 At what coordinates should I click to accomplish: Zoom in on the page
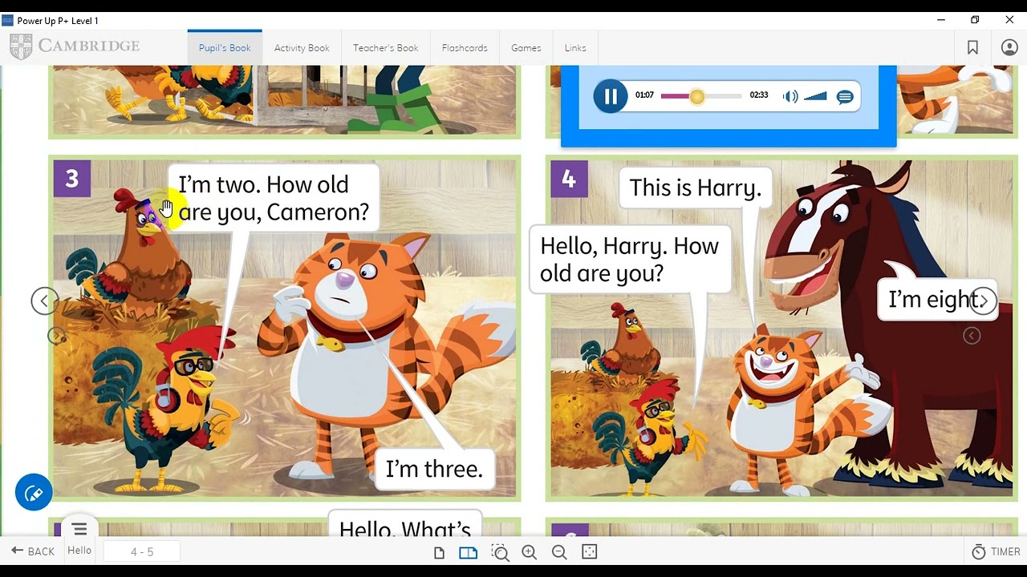(530, 552)
